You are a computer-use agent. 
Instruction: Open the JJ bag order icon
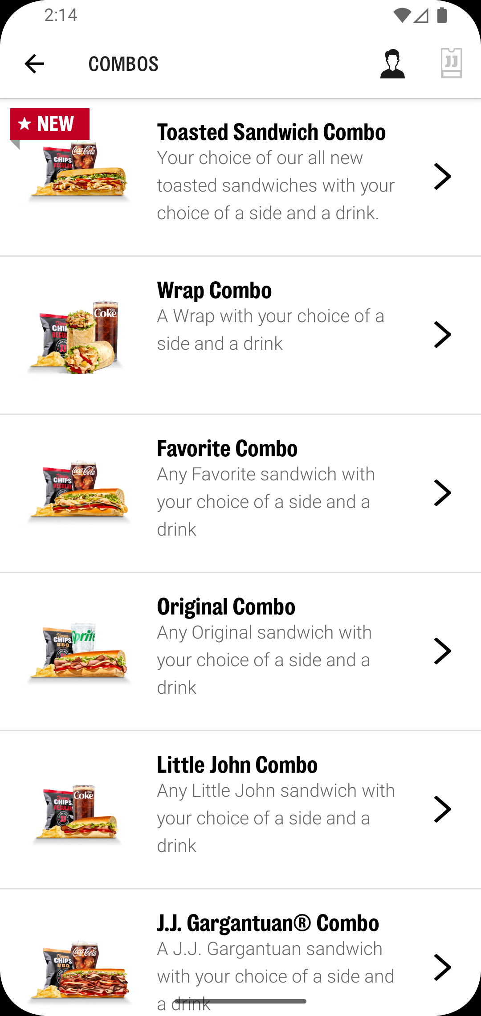point(451,63)
